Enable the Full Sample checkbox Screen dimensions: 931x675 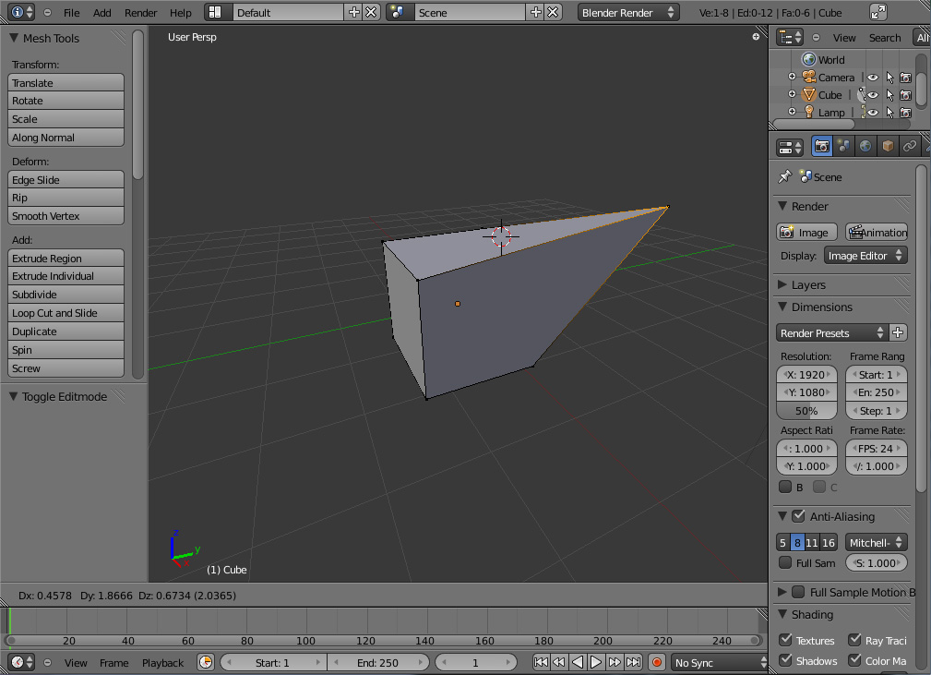(x=785, y=562)
